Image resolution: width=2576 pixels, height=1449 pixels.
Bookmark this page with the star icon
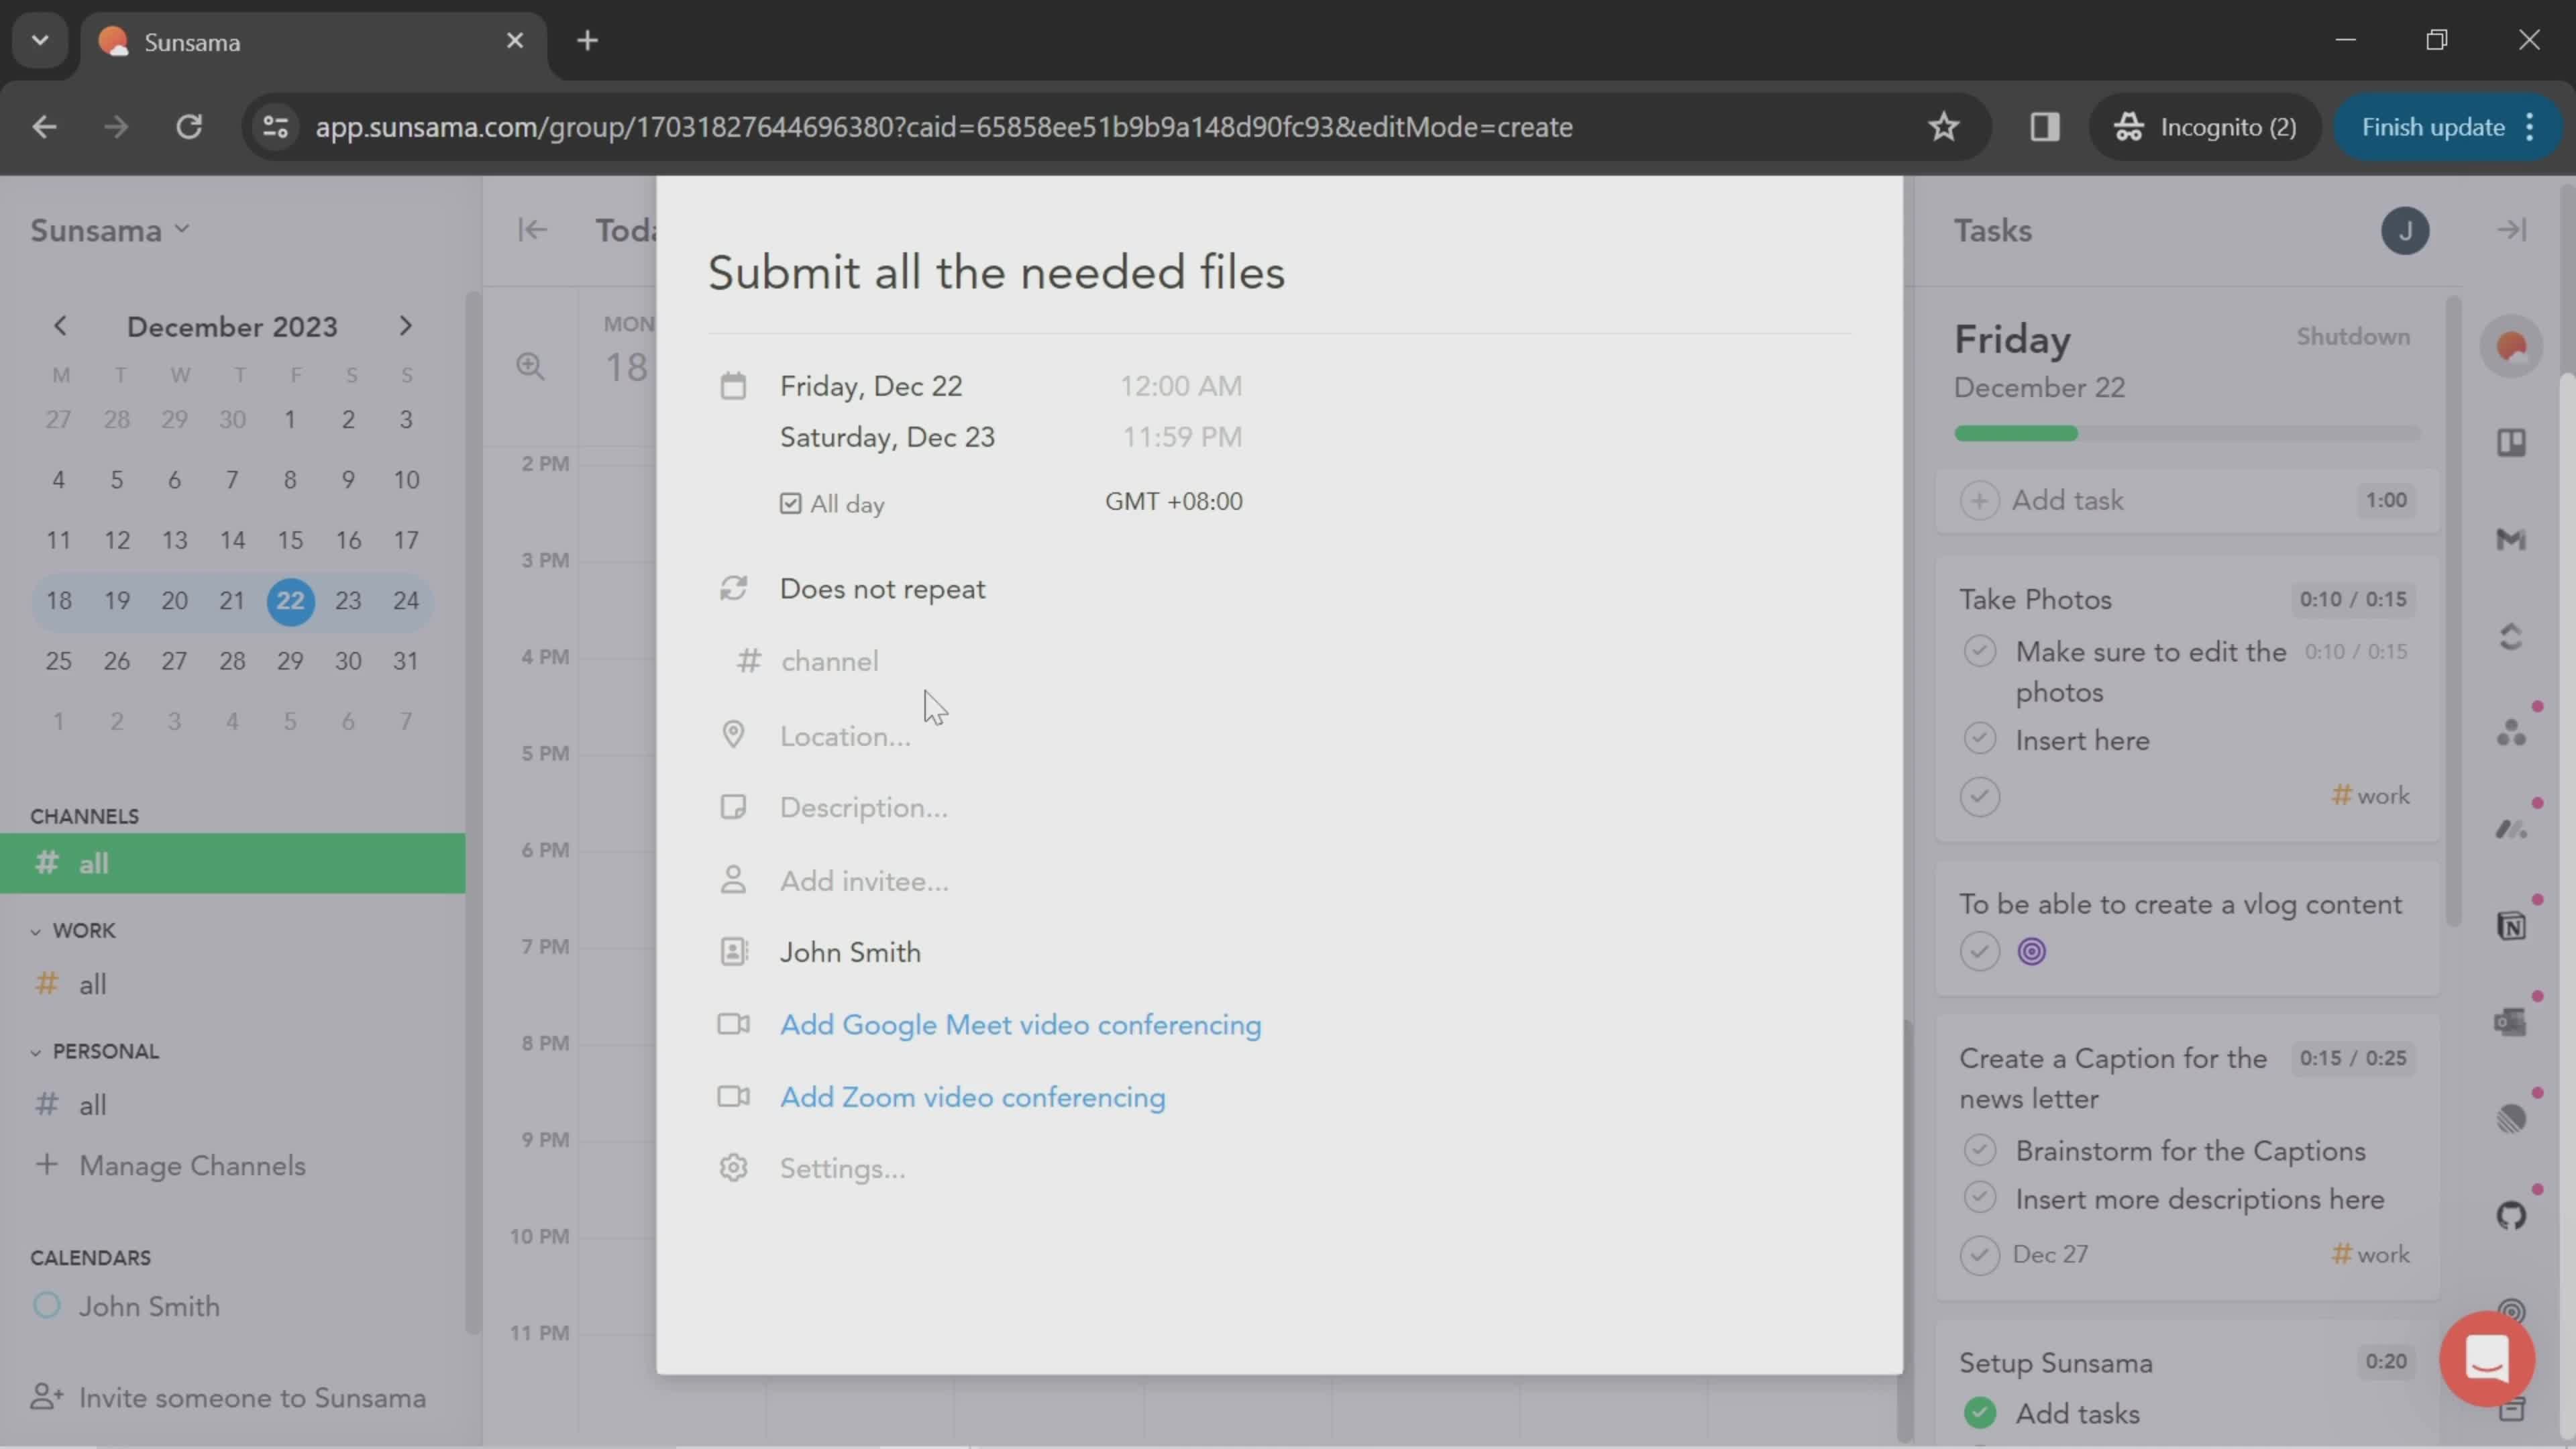coord(1943,127)
